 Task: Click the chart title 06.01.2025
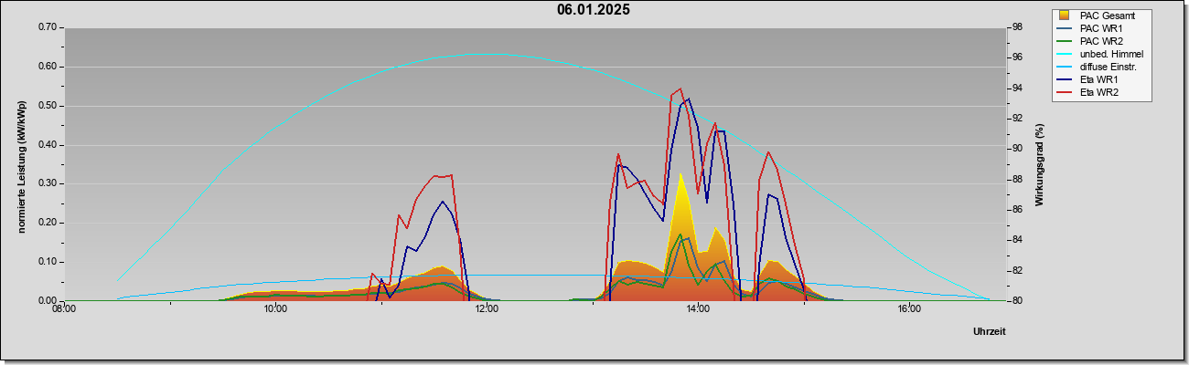tap(594, 10)
